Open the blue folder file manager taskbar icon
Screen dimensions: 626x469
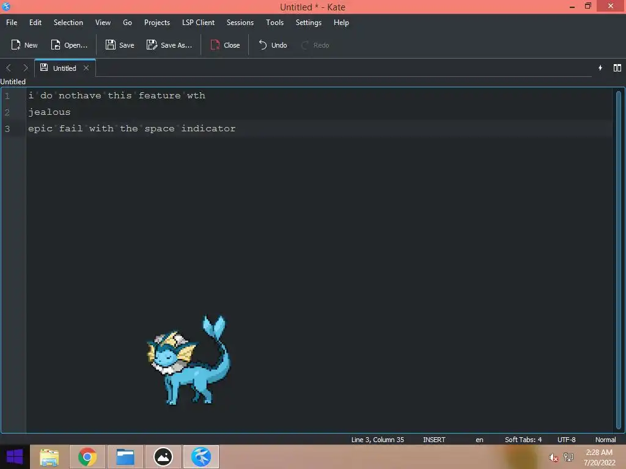(125, 457)
